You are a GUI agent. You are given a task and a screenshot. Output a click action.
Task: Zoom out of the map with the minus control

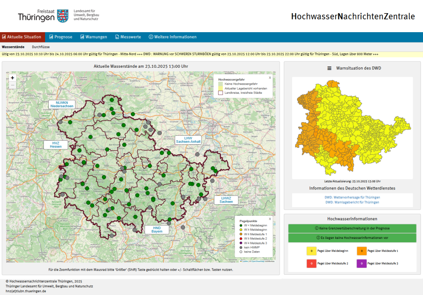[12, 85]
